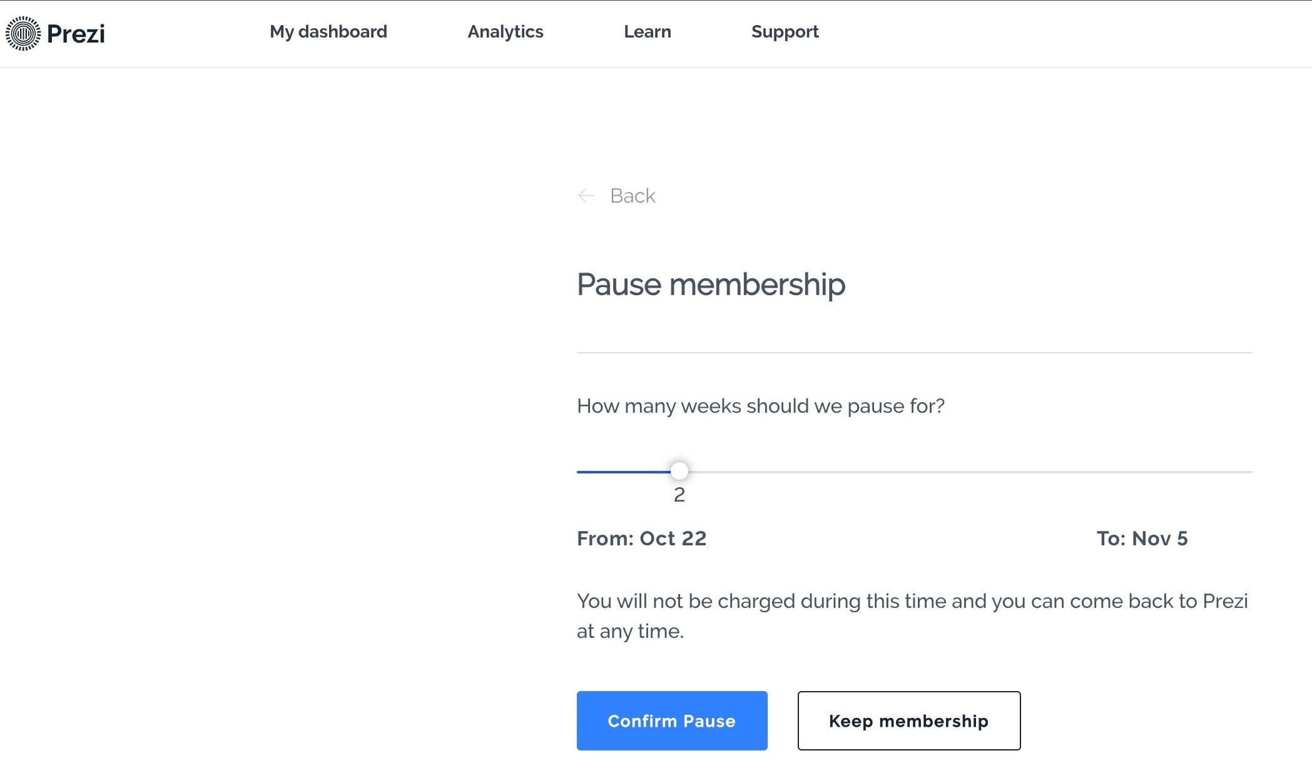
Task: Click the divider line under heading
Action: coord(914,353)
